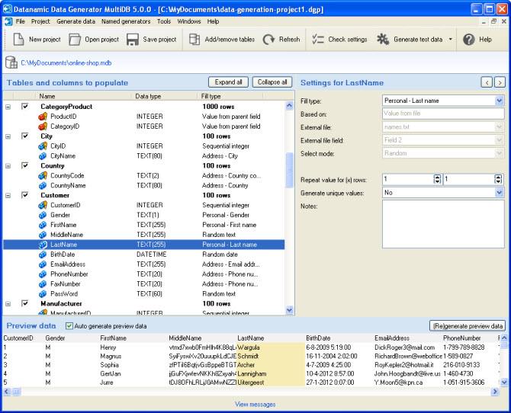This screenshot has width=511, height=413.
Task: Collapse the CategoryProduct table node
Action: (8, 107)
